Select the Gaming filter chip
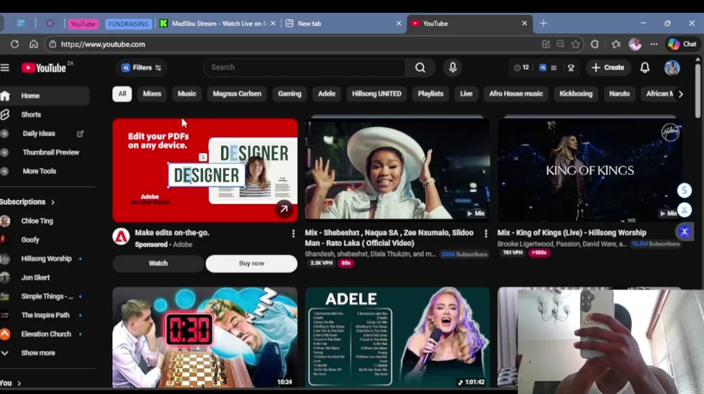This screenshot has height=394, width=704. 289,94
